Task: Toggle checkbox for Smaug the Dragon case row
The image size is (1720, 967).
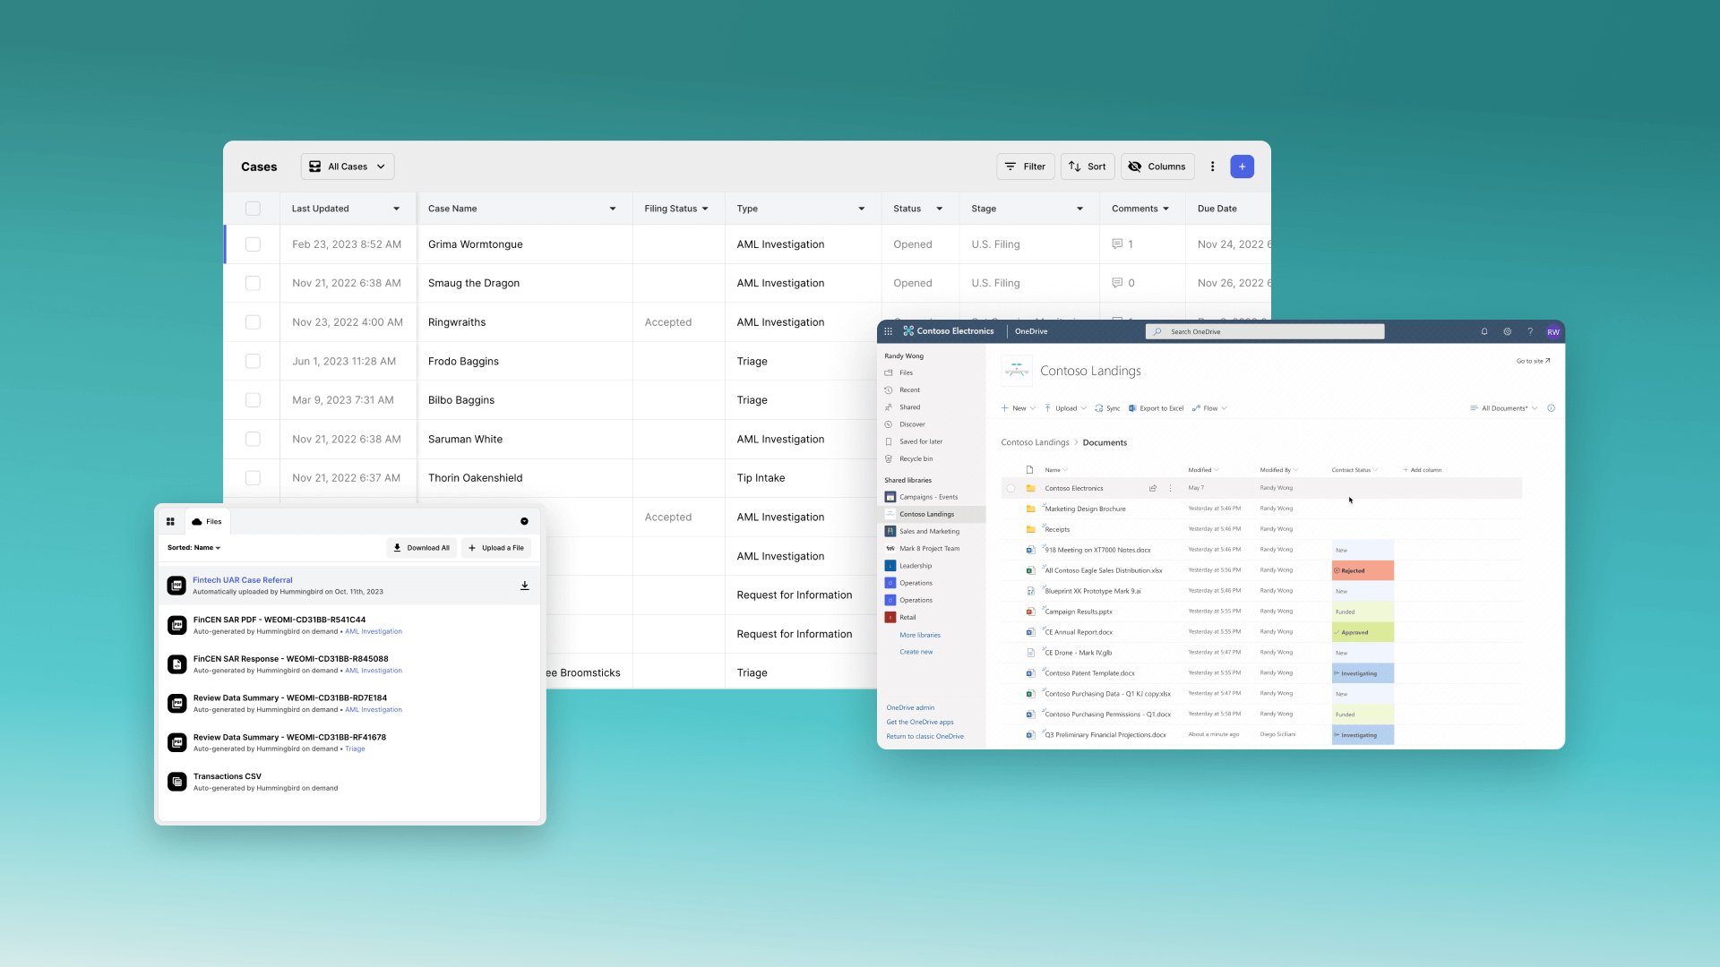Action: [x=253, y=282]
